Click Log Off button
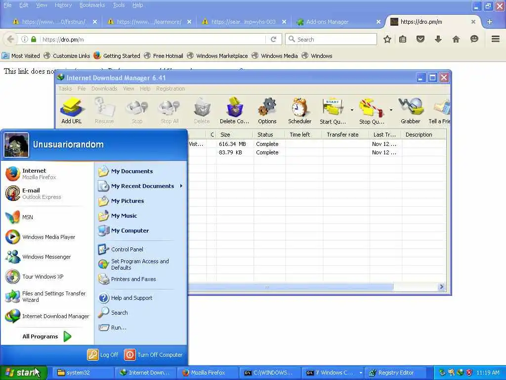Image resolution: width=506 pixels, height=380 pixels. 103,355
